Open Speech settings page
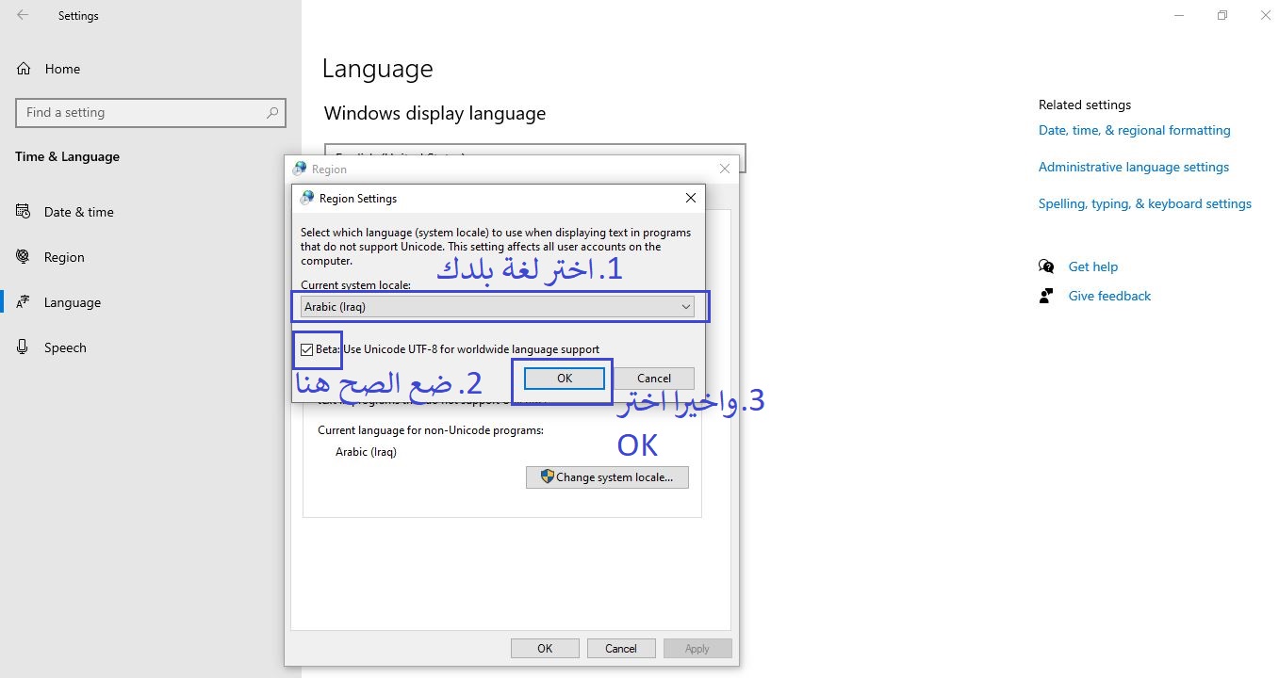Image resolution: width=1279 pixels, height=678 pixels. click(x=65, y=347)
